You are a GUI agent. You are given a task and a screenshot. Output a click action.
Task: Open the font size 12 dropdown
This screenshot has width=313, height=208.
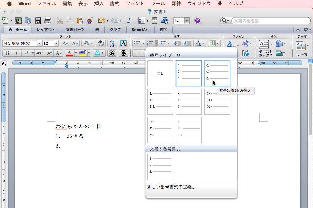coord(56,43)
